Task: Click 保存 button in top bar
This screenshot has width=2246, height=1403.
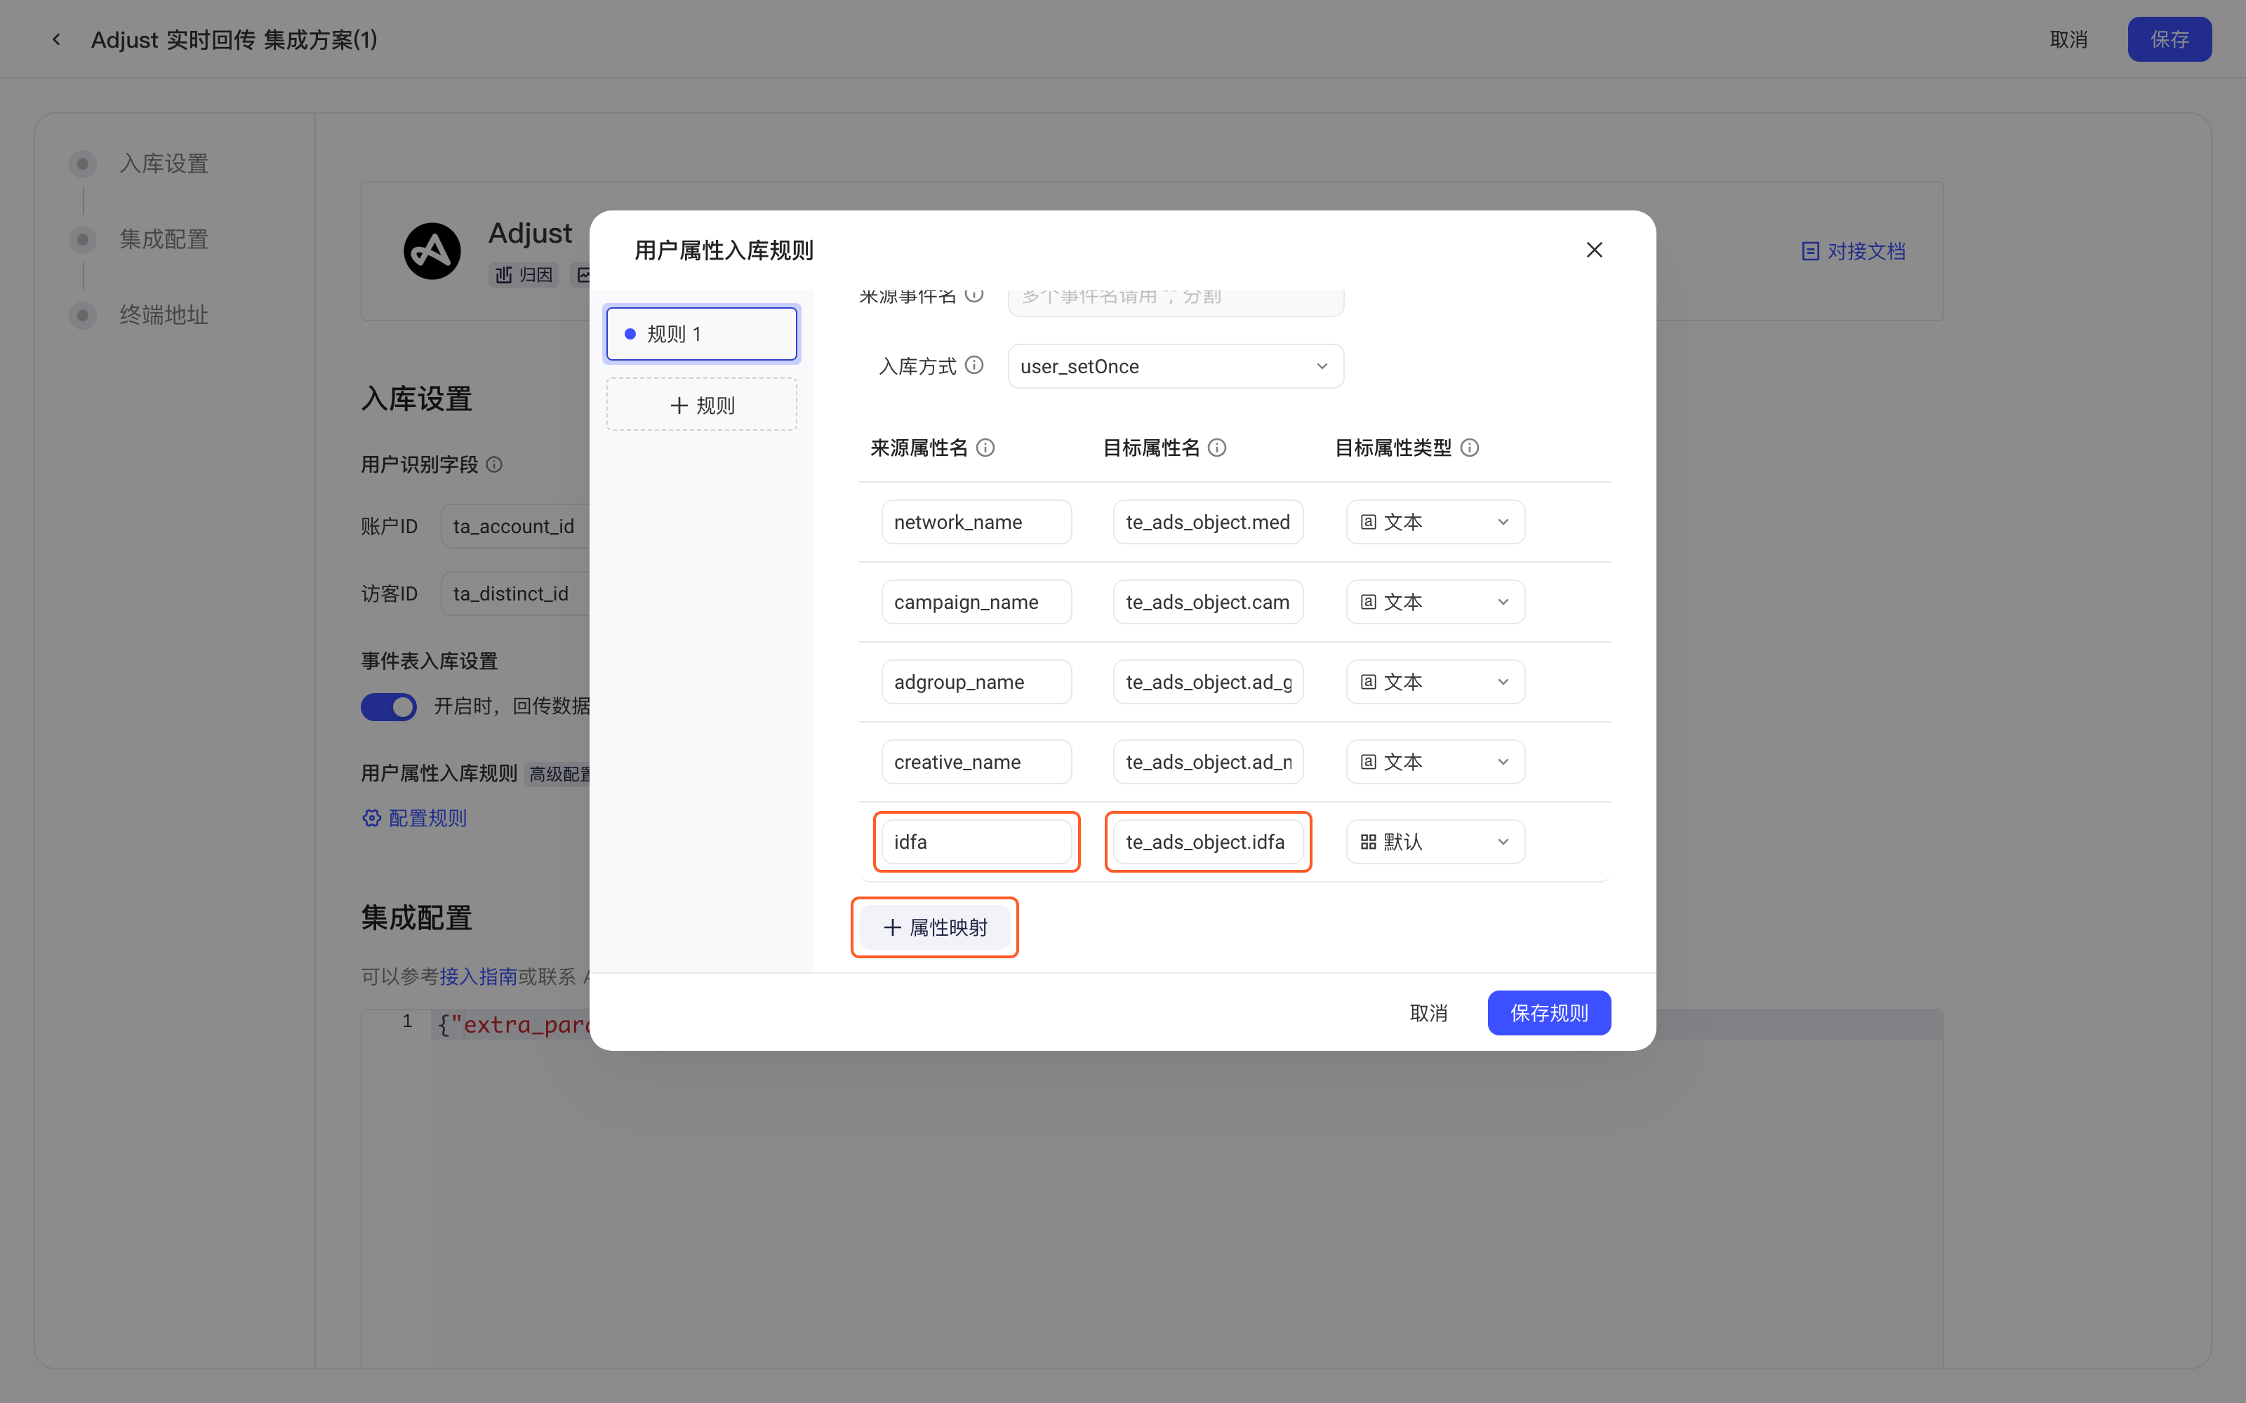Action: tap(2169, 39)
